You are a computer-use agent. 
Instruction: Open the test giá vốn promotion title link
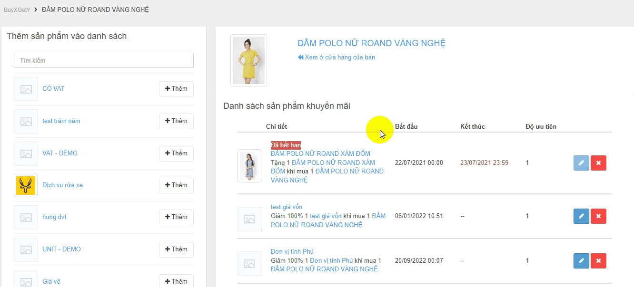point(287,207)
